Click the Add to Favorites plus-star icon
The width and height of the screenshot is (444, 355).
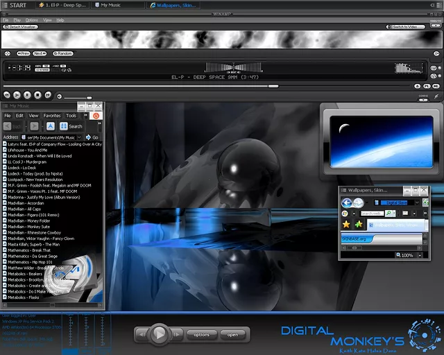click(359, 225)
